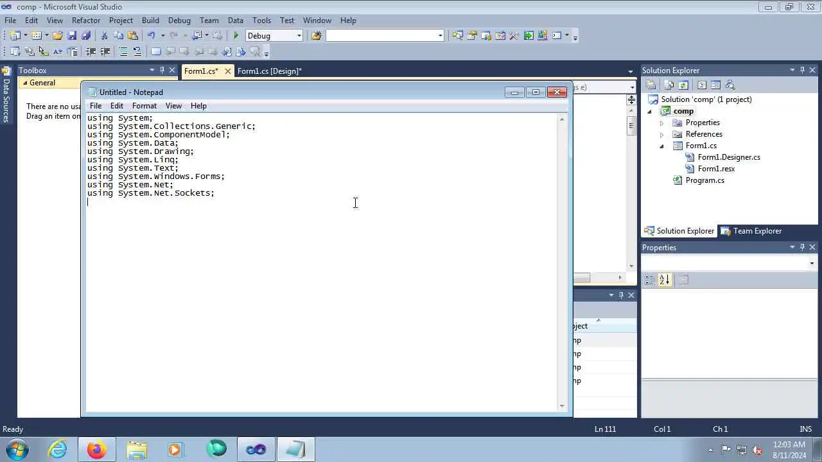Click the Solution Explorer Properties icon
822x462 pixels.
coord(651,85)
